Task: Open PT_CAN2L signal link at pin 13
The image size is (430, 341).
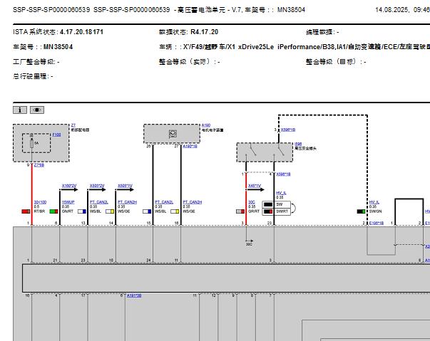Action: click(x=98, y=202)
